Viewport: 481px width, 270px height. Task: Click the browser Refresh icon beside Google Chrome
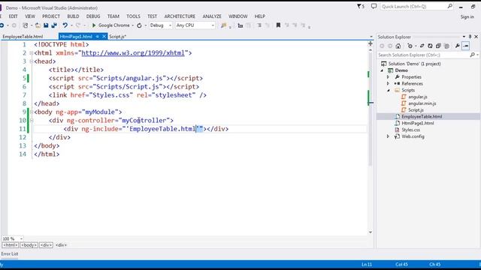pos(139,25)
